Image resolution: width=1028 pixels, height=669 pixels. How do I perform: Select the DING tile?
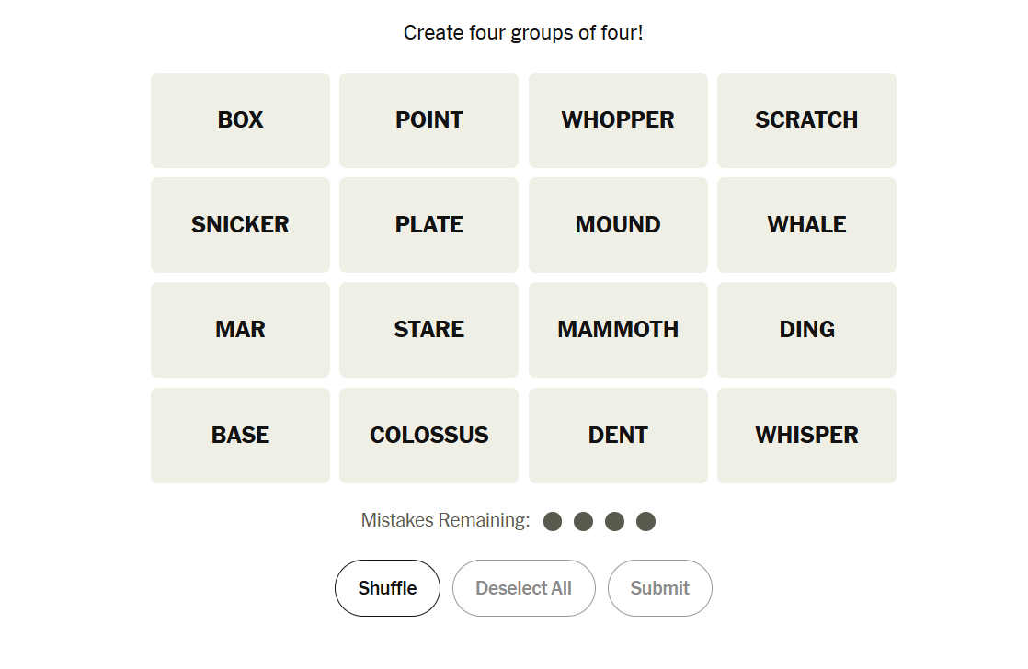pyautogui.click(x=806, y=330)
